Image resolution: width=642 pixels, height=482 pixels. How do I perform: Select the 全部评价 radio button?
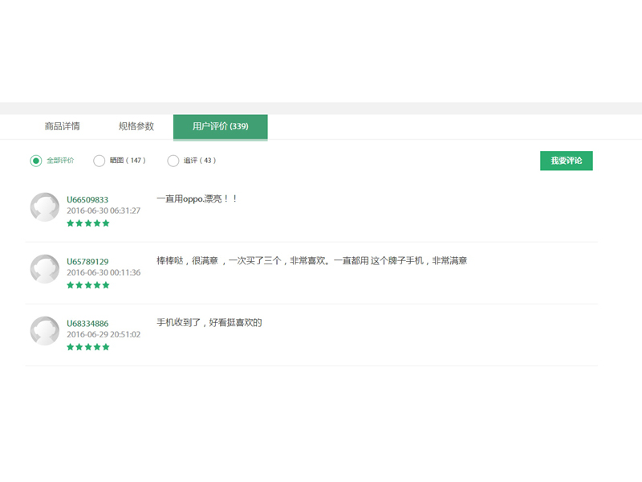[36, 161]
